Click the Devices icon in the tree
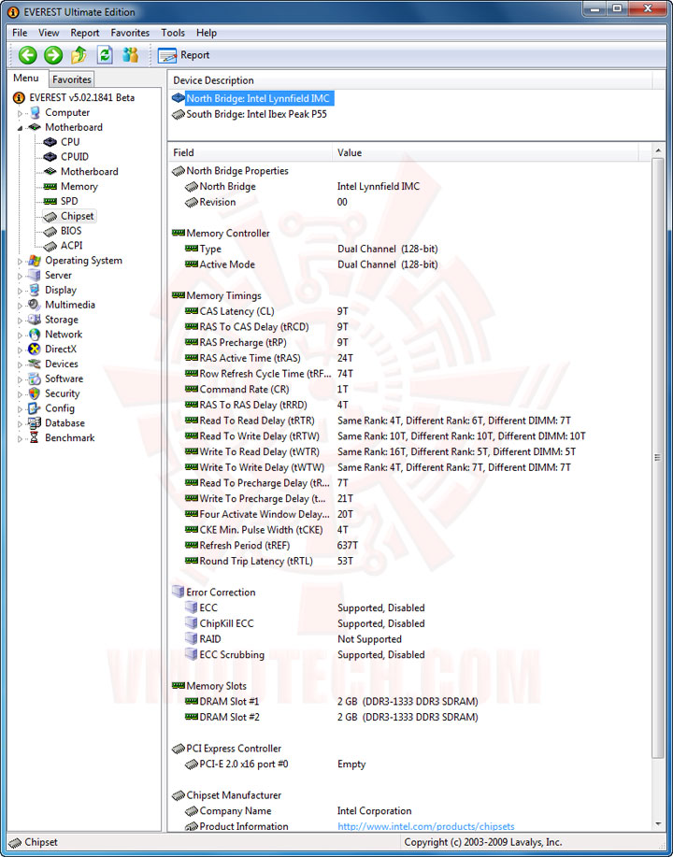Screen dimensions: 673x857 35,364
